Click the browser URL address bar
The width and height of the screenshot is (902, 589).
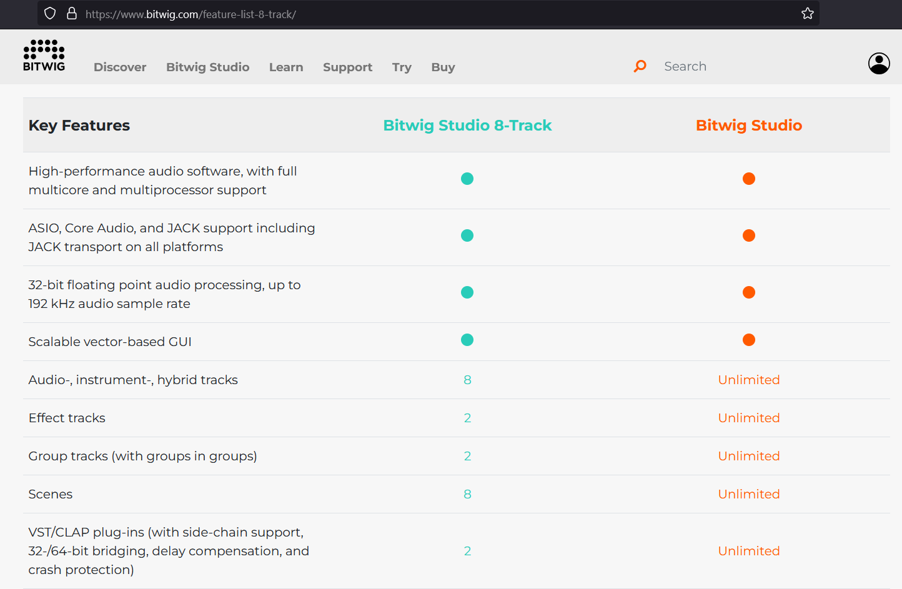437,14
